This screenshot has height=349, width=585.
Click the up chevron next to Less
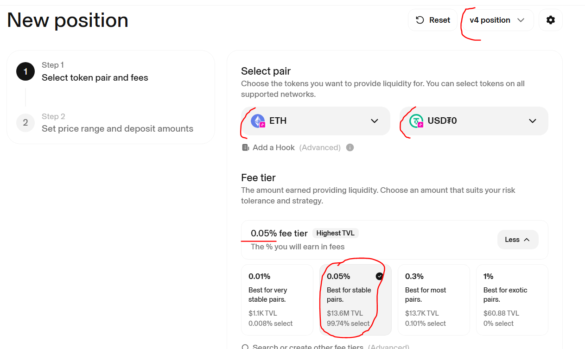tap(527, 240)
